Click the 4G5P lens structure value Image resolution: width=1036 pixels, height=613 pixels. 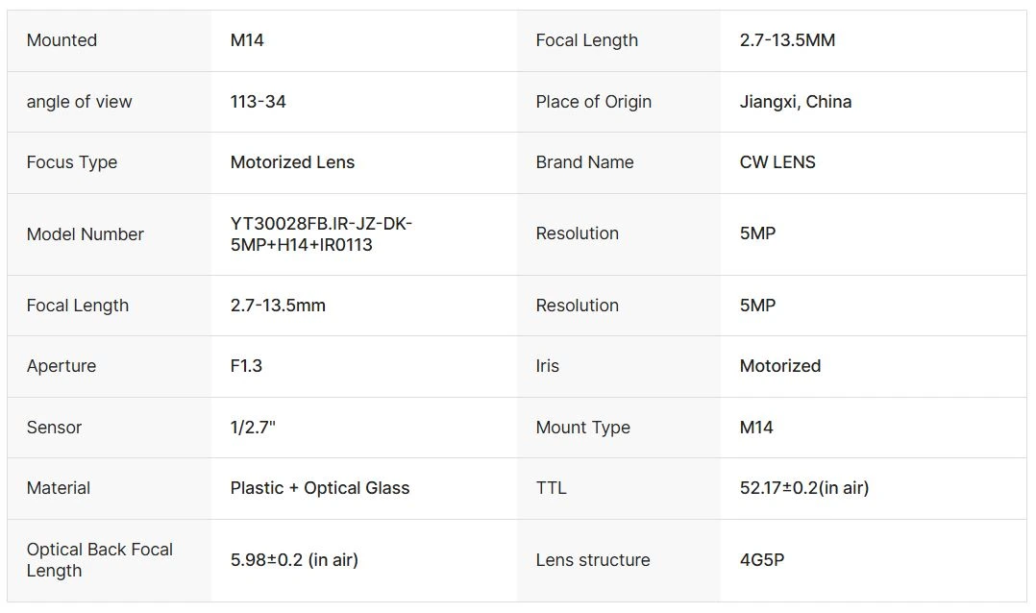(762, 560)
